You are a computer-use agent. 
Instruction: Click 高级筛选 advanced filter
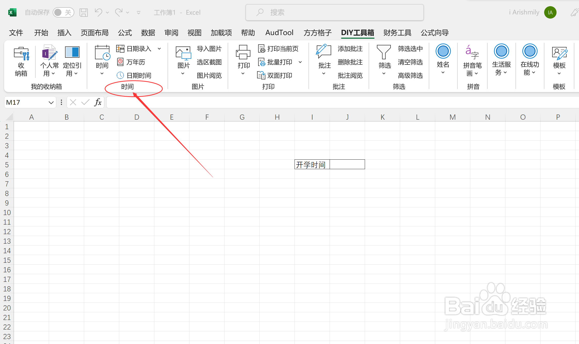(410, 76)
